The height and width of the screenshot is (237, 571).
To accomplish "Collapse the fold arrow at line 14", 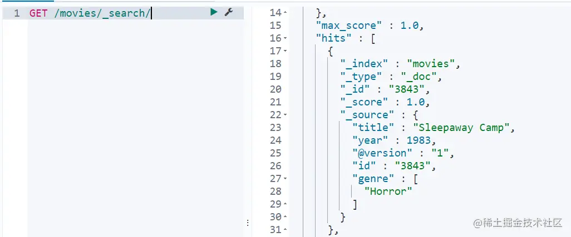I will tap(285, 13).
